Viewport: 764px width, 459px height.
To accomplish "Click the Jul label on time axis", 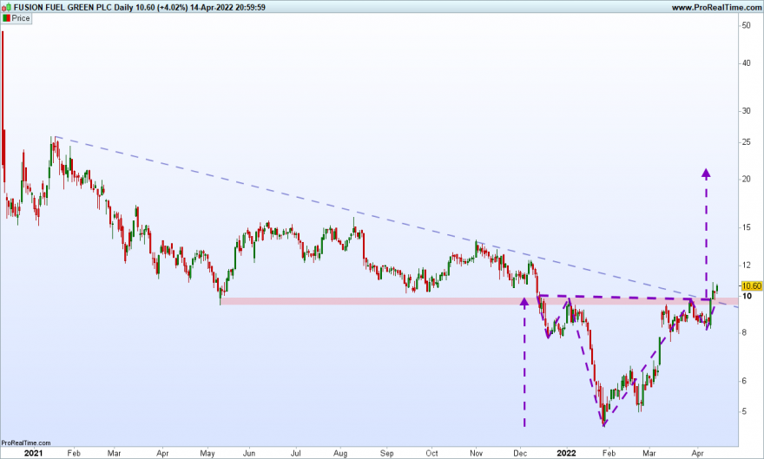I will [295, 453].
